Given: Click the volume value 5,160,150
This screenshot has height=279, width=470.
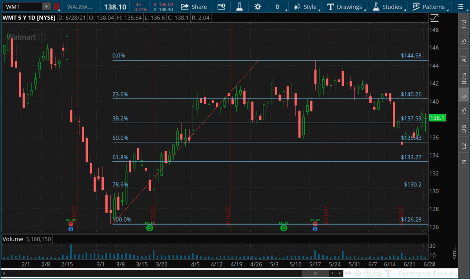Looking at the screenshot, I should pyautogui.click(x=38, y=239).
